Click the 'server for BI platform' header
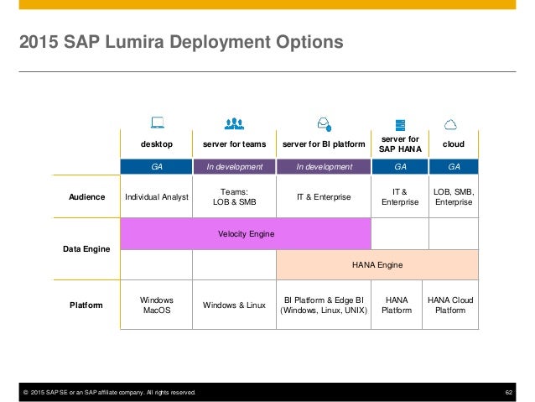The image size is (535, 402). [324, 144]
